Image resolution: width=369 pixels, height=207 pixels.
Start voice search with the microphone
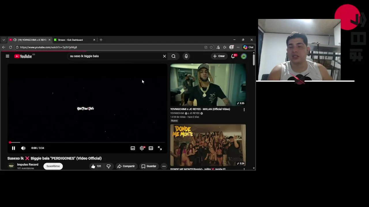coord(186,56)
